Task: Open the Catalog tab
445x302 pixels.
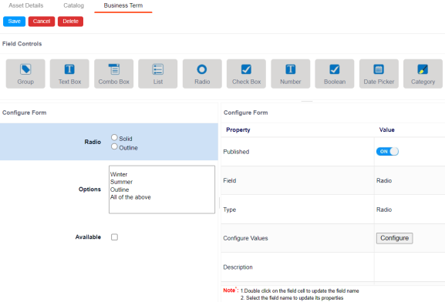Action: pyautogui.click(x=73, y=5)
